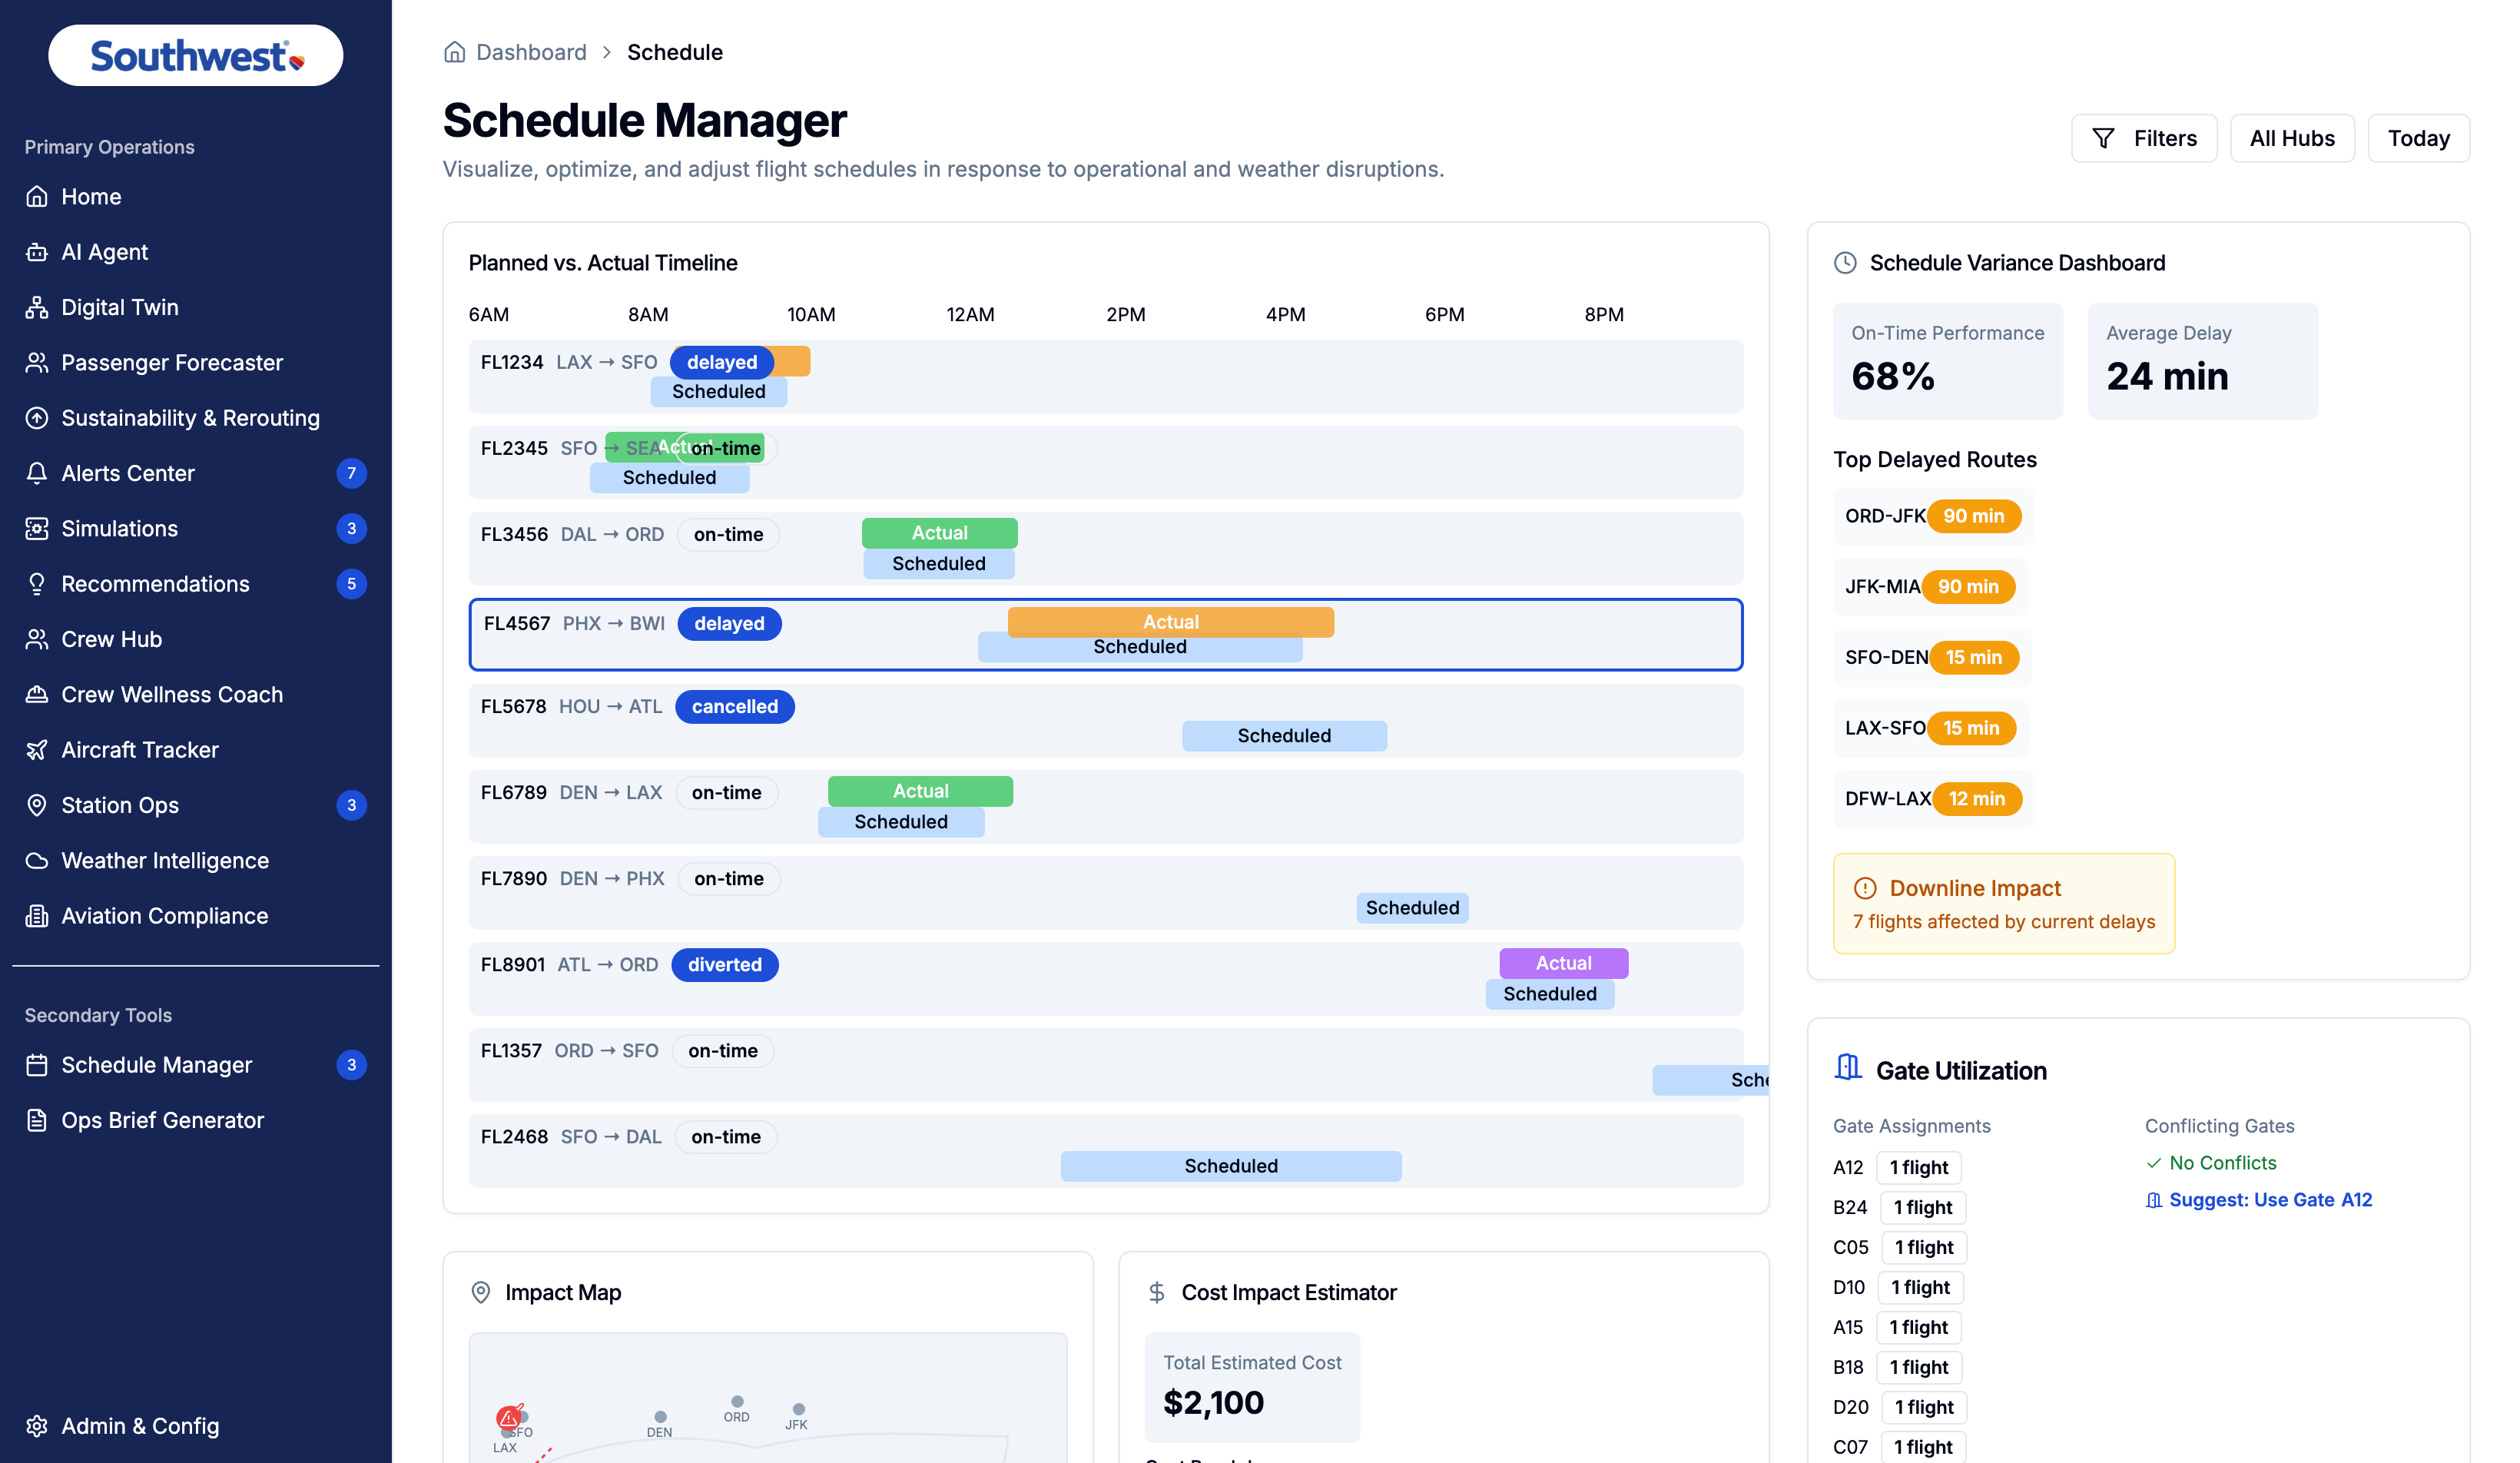Click the Station Ops map pin icon
This screenshot has width=2520, height=1463.
tap(37, 805)
